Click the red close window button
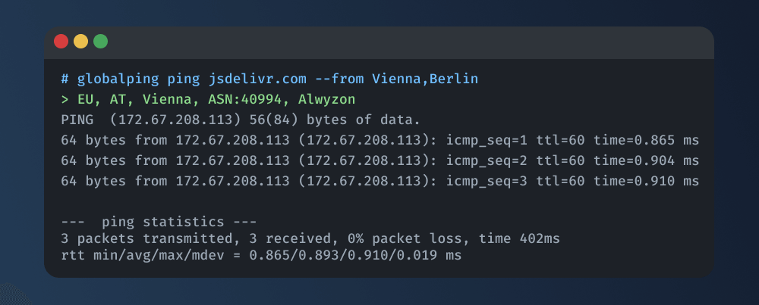The width and height of the screenshot is (759, 305). [x=61, y=42]
